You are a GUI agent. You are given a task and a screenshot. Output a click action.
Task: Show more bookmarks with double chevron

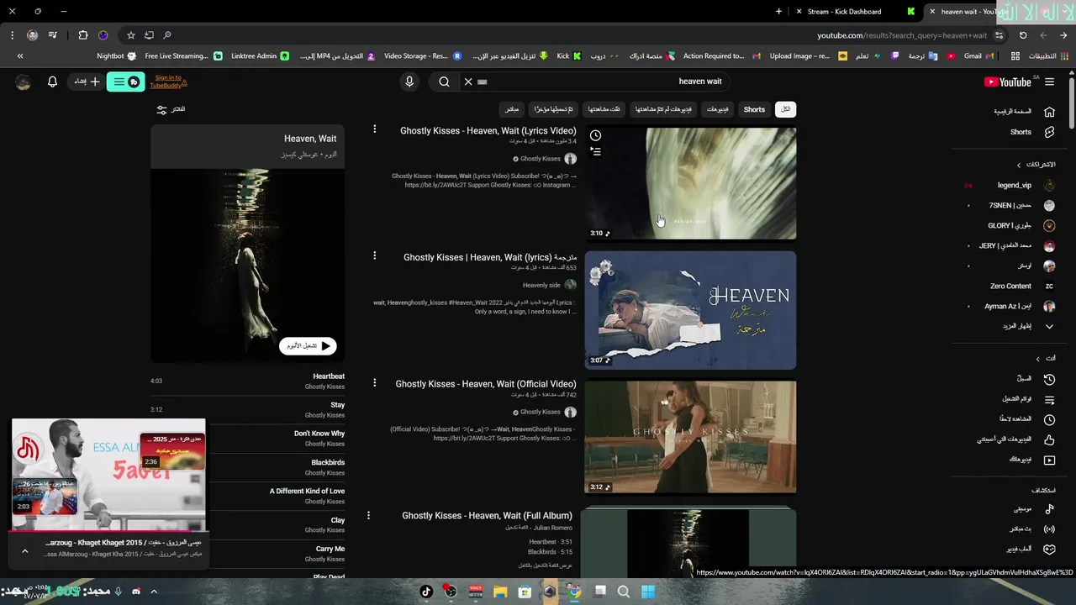tap(20, 56)
